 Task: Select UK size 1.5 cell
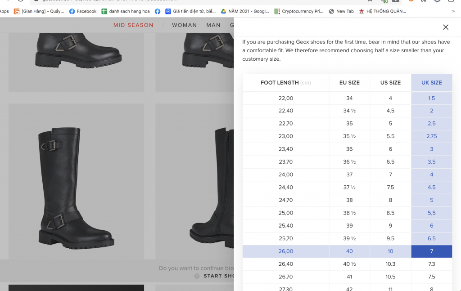[432, 98]
